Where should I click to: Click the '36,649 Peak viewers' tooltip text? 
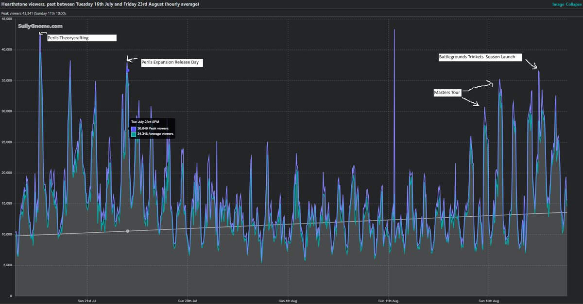pos(153,128)
